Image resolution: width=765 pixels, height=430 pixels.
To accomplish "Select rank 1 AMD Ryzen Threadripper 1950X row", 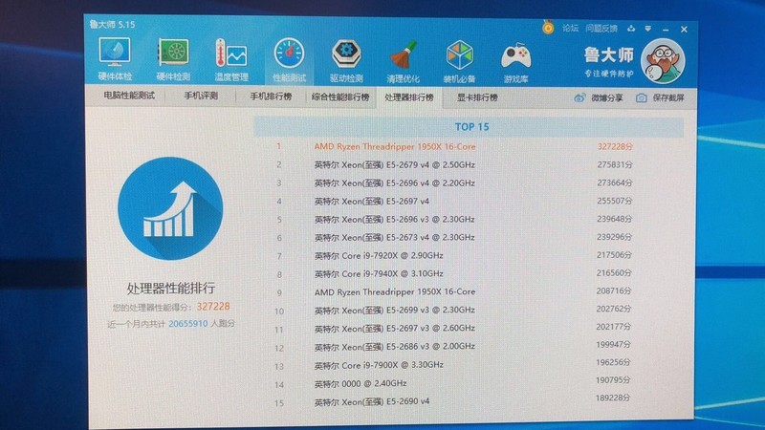I will [x=455, y=146].
